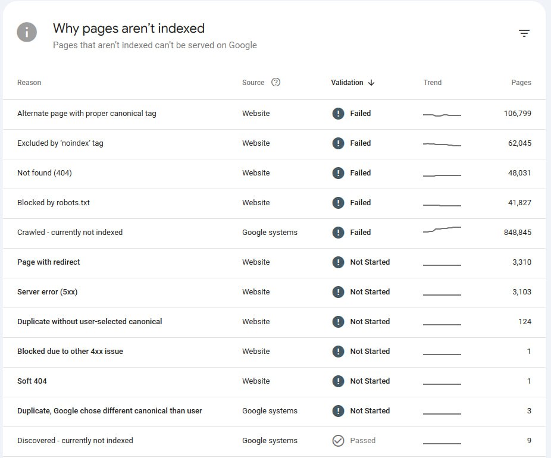
Task: Sort table by Validation column header
Action: point(347,83)
